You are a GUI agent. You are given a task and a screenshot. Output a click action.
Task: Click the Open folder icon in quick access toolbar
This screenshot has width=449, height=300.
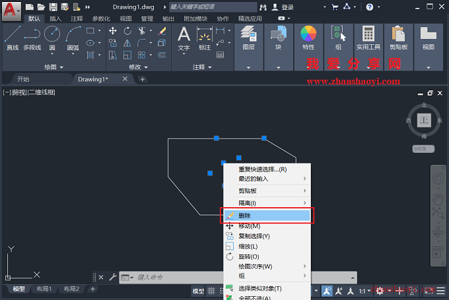coord(41,7)
